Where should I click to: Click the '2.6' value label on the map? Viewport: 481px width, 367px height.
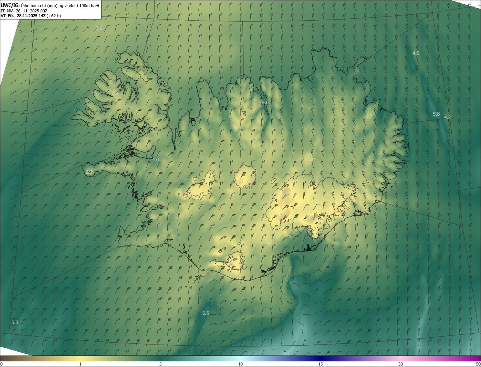pos(99,29)
